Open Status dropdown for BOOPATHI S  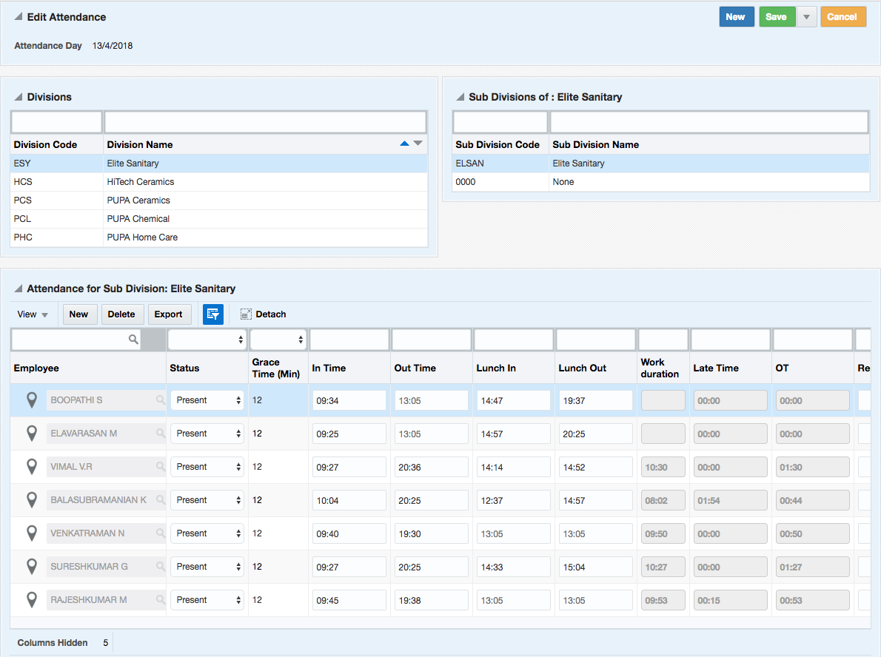(x=207, y=400)
